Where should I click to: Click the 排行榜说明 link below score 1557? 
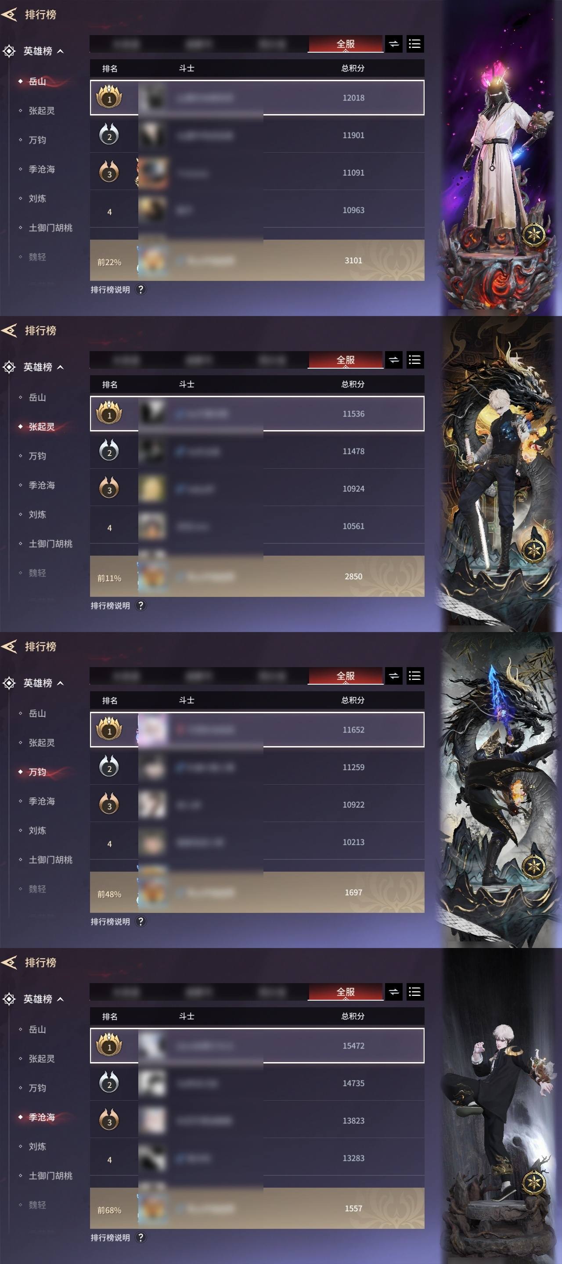(x=111, y=1238)
